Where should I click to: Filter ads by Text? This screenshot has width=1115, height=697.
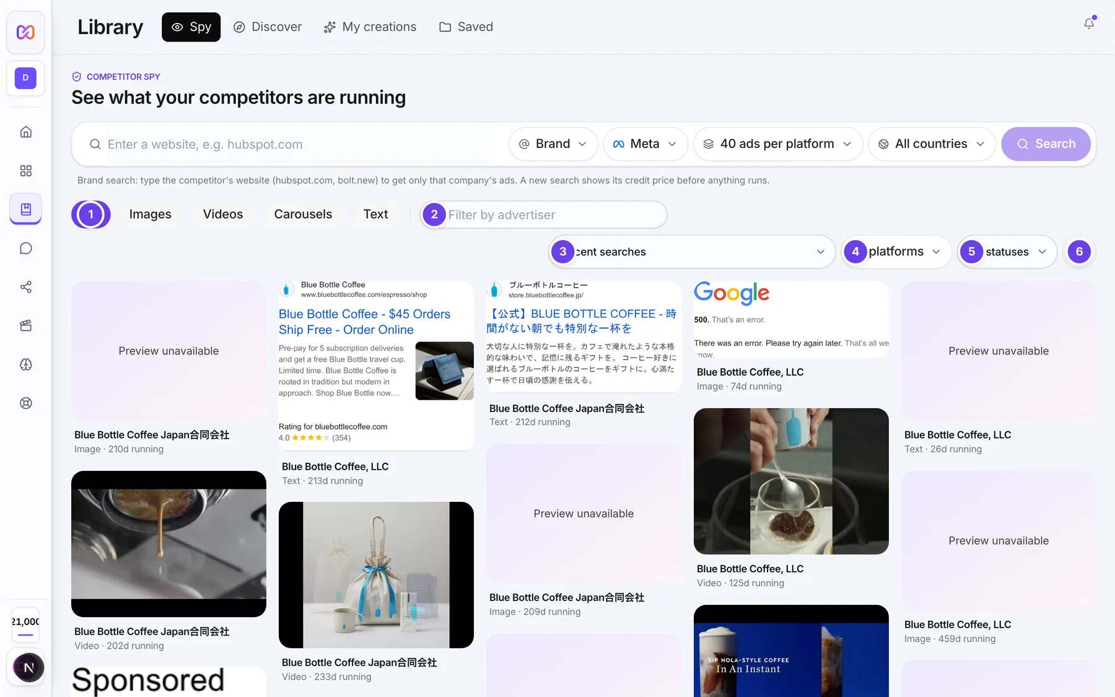375,214
